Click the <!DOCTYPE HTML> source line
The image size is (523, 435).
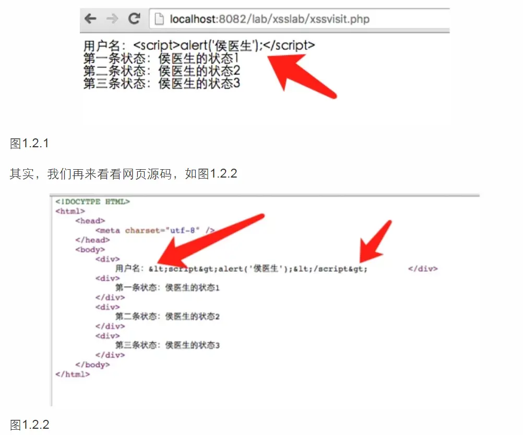[92, 202]
